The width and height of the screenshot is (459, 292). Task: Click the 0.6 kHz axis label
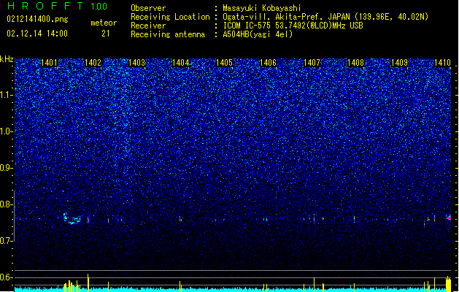7,277
